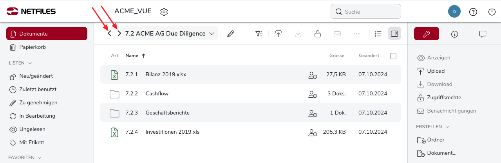This screenshot has width=501, height=163.
Task: Open Papierkorb in the sidebar
Action: (33, 47)
